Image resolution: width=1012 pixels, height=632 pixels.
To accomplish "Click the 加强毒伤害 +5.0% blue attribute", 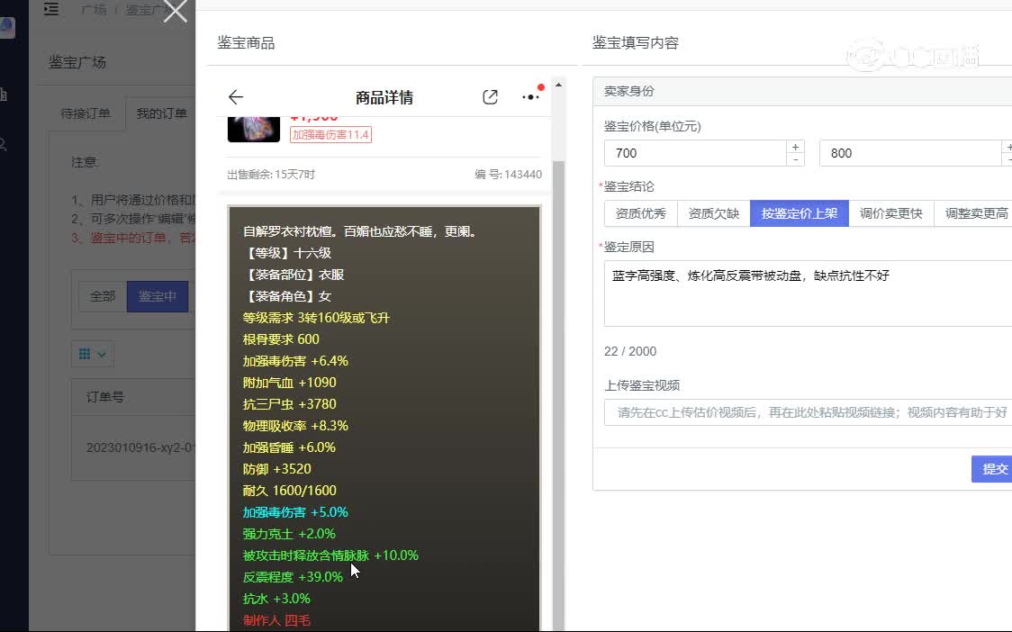I will (295, 512).
